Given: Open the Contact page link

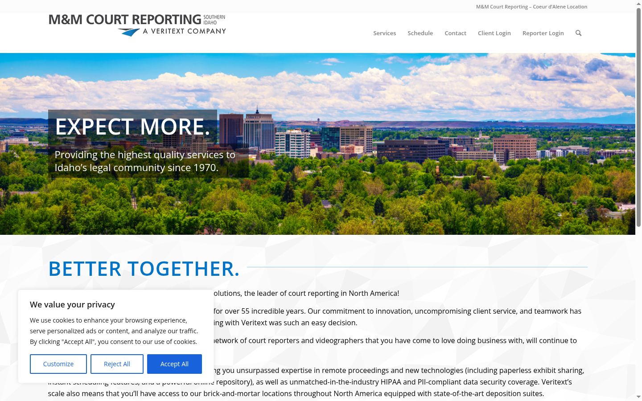Looking at the screenshot, I should 455,33.
